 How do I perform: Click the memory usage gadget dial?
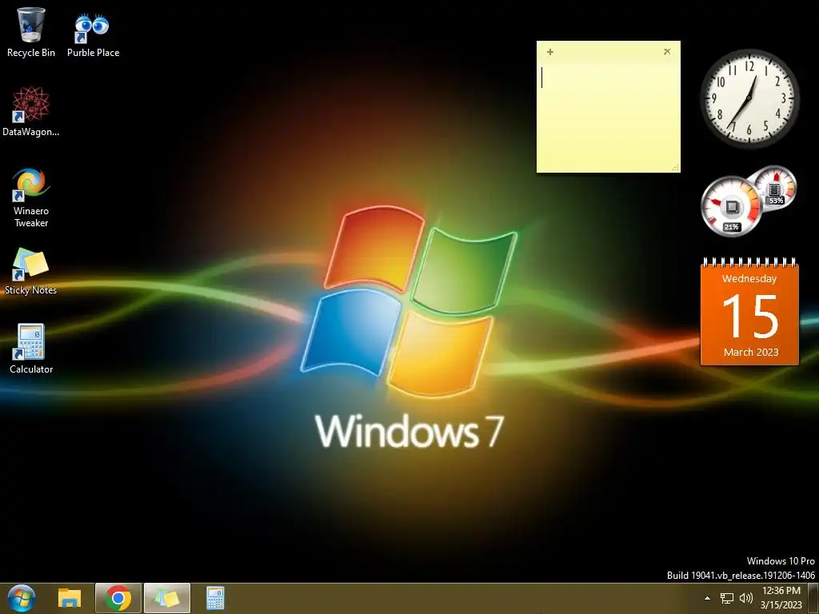776,187
